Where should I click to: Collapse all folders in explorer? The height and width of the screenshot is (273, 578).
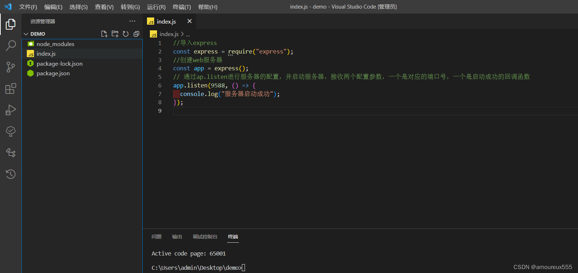pos(136,34)
